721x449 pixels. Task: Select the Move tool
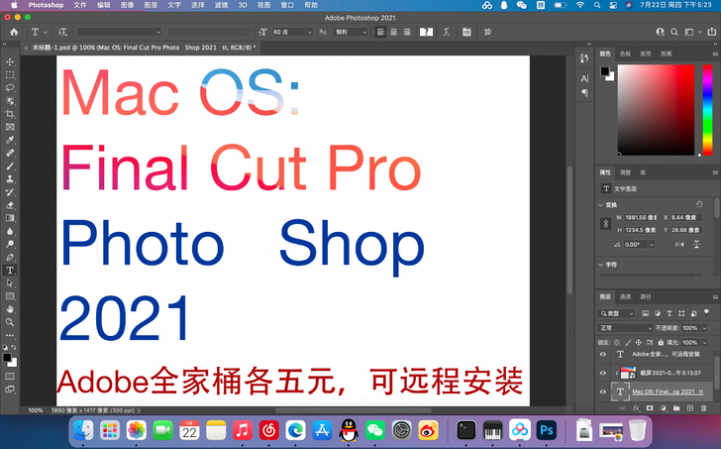coord(10,61)
